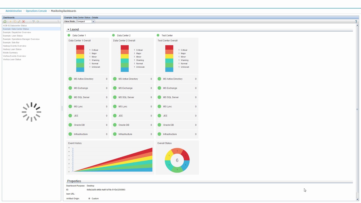Click MS Exchange status in Data Center 2
The image size is (361, 203).
point(115,88)
